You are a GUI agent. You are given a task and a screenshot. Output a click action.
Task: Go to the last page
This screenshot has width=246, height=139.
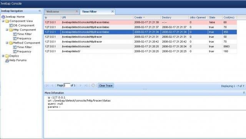coord(86,85)
